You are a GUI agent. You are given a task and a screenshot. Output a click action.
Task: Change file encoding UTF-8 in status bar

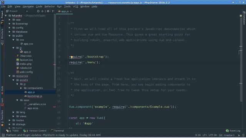point(213,135)
